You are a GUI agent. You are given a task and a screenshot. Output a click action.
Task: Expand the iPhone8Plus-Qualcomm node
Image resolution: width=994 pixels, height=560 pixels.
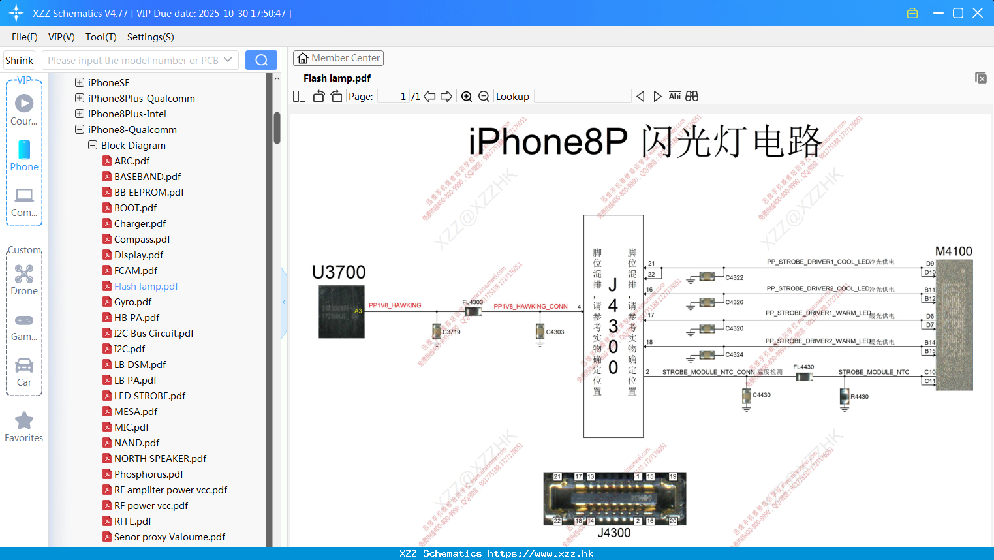click(x=80, y=98)
